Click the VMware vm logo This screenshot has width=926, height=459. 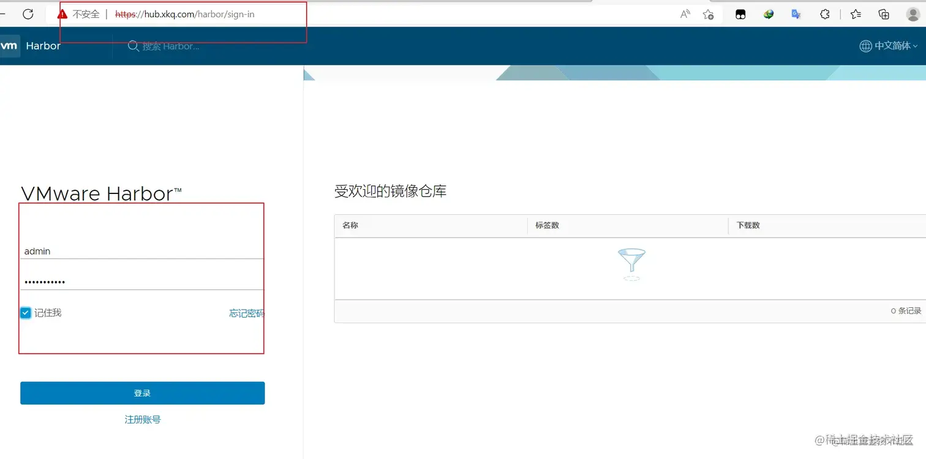9,46
